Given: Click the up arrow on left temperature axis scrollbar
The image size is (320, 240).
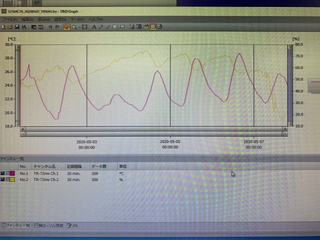Looking at the screenshot, I should (x=17, y=47).
